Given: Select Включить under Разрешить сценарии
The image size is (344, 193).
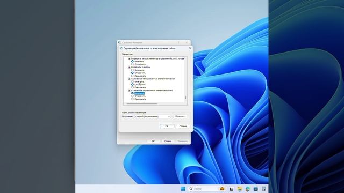Looking at the screenshot, I should pyautogui.click(x=132, y=70).
